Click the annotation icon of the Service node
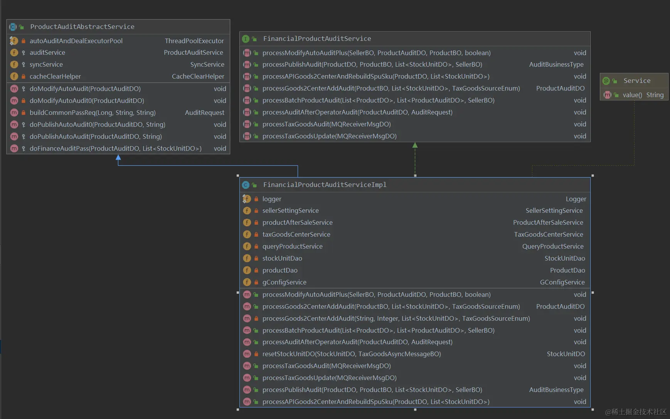The height and width of the screenshot is (419, 670). coord(606,81)
